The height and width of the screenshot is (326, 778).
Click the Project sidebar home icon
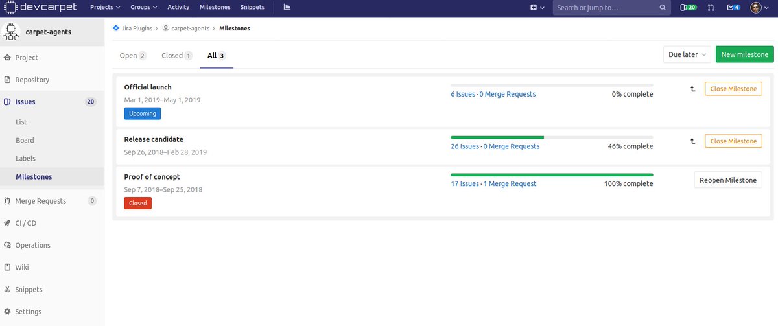click(x=8, y=58)
